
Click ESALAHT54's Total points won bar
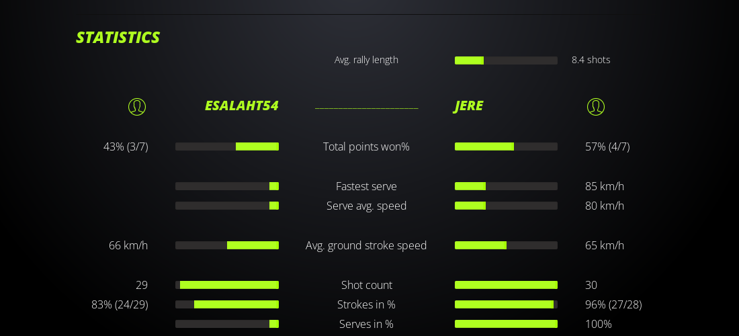pyautogui.click(x=227, y=146)
